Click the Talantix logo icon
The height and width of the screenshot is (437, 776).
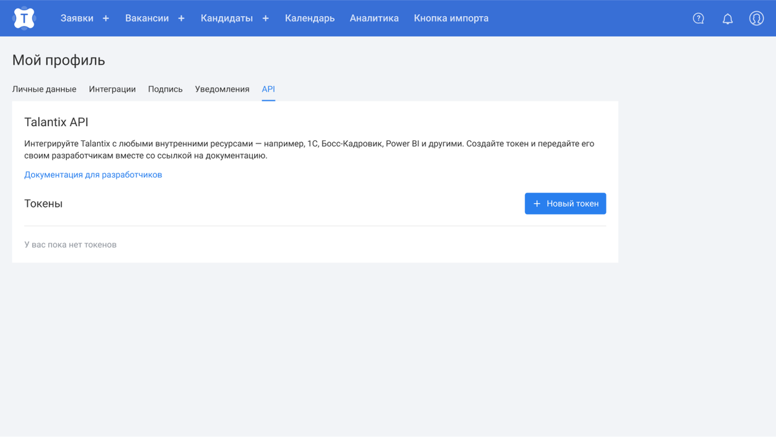[25, 18]
